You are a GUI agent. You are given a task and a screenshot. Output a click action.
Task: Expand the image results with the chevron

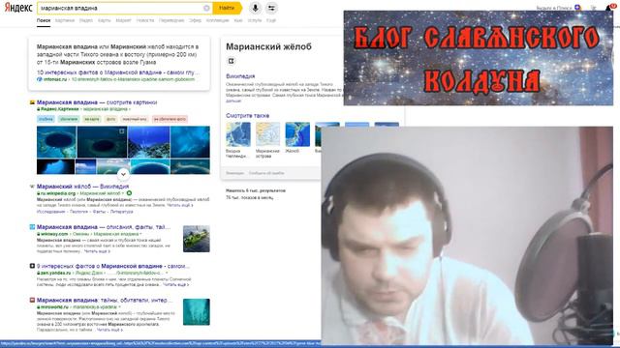tap(123, 174)
